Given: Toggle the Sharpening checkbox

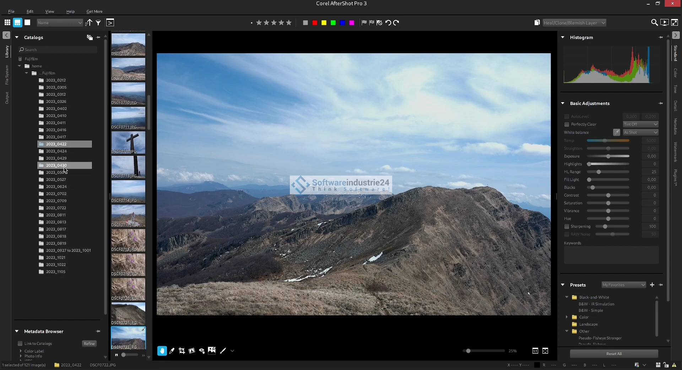Looking at the screenshot, I should (x=567, y=227).
